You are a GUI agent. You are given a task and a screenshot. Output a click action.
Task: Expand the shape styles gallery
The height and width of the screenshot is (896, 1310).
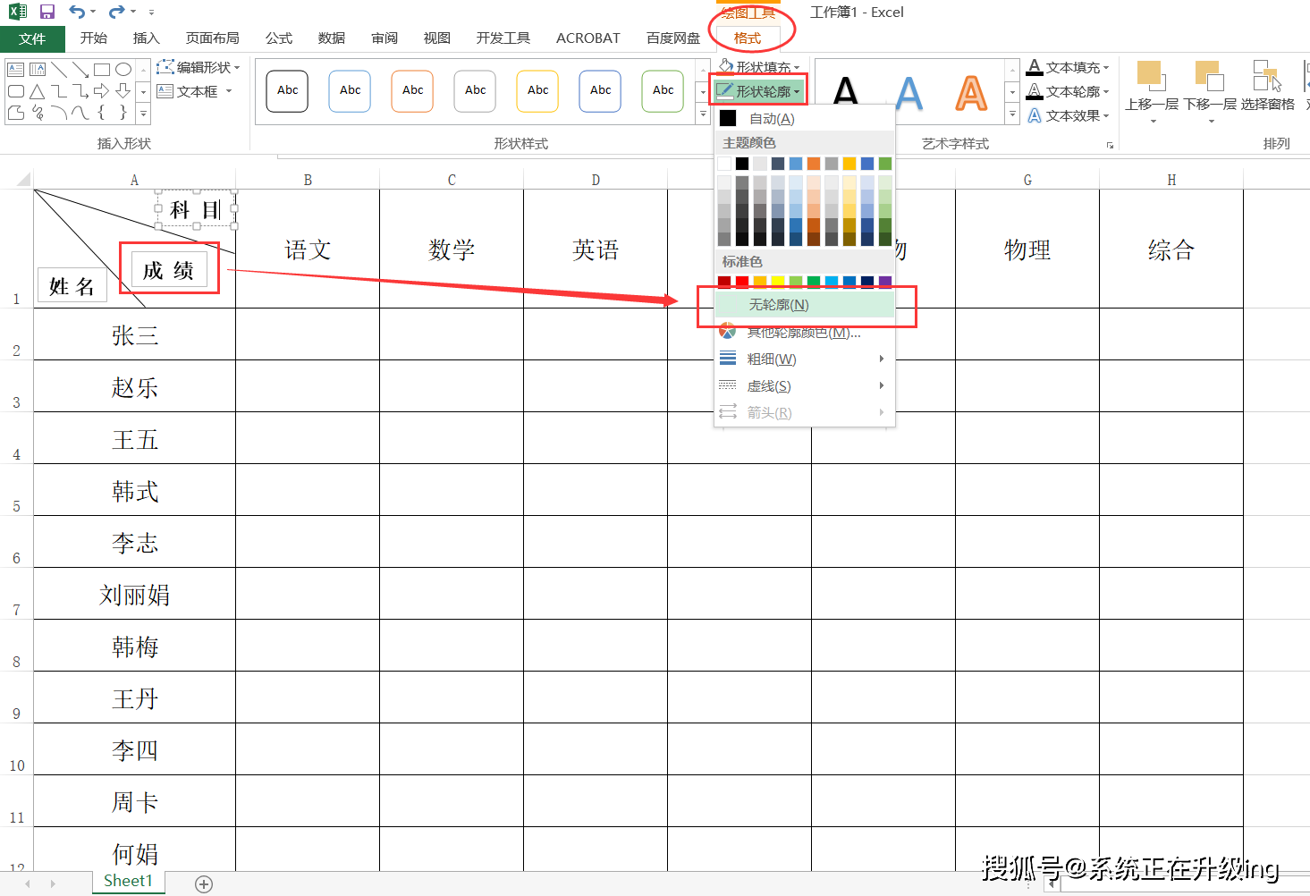[x=703, y=114]
